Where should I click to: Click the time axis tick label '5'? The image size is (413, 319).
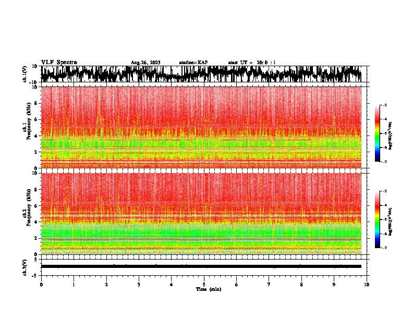[204, 285]
